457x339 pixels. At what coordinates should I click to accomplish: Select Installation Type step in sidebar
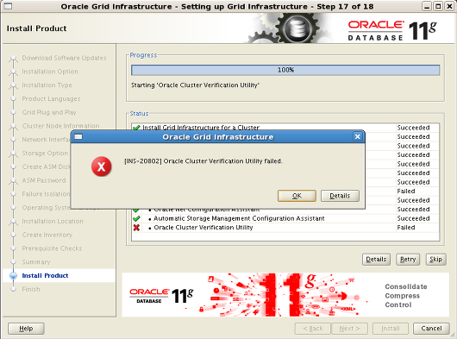click(x=47, y=85)
